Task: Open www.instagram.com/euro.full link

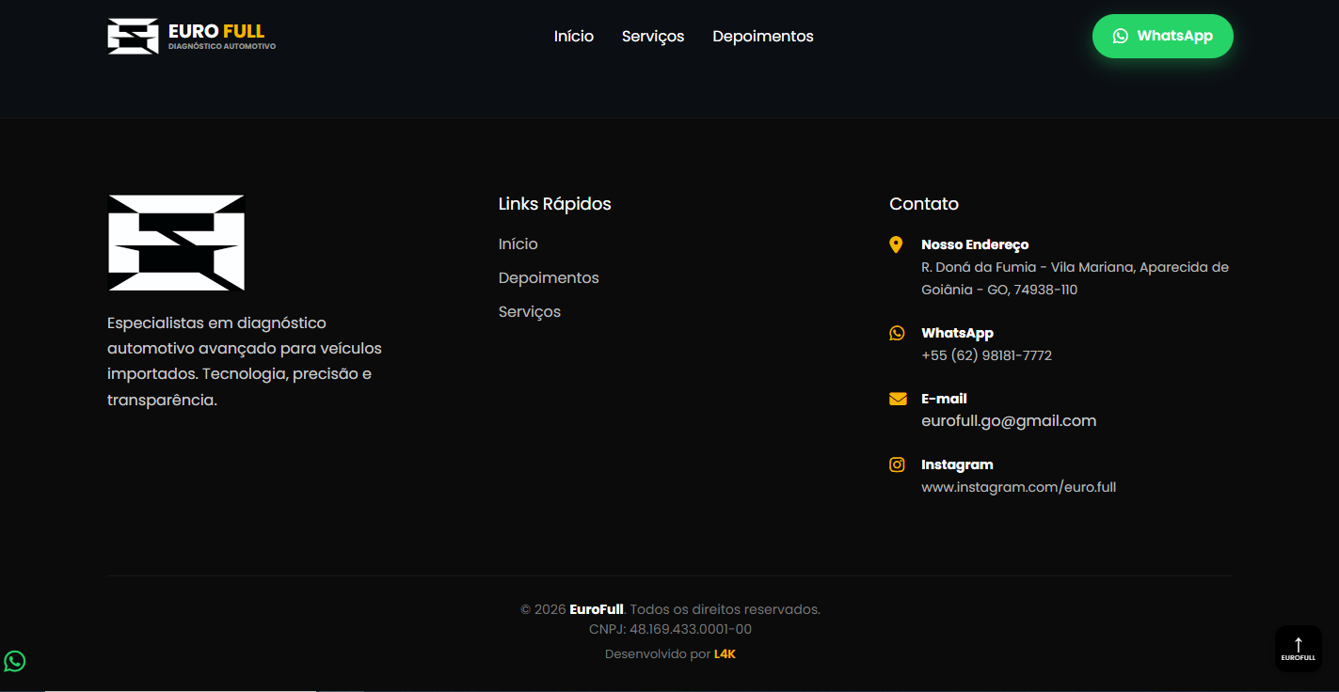Action: 1019,486
